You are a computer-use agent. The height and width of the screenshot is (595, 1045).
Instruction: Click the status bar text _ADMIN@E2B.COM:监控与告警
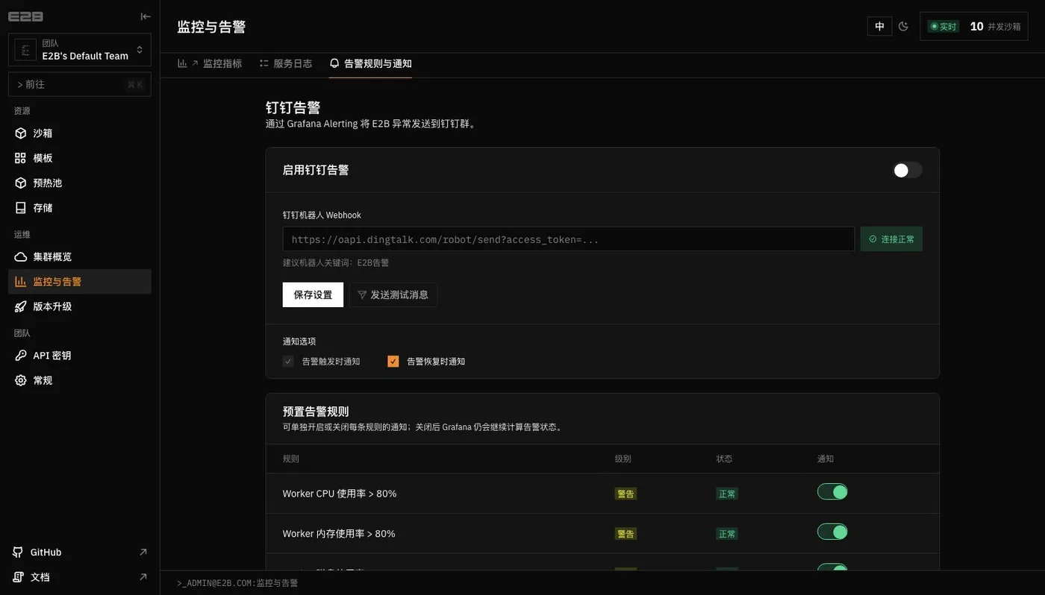237,583
